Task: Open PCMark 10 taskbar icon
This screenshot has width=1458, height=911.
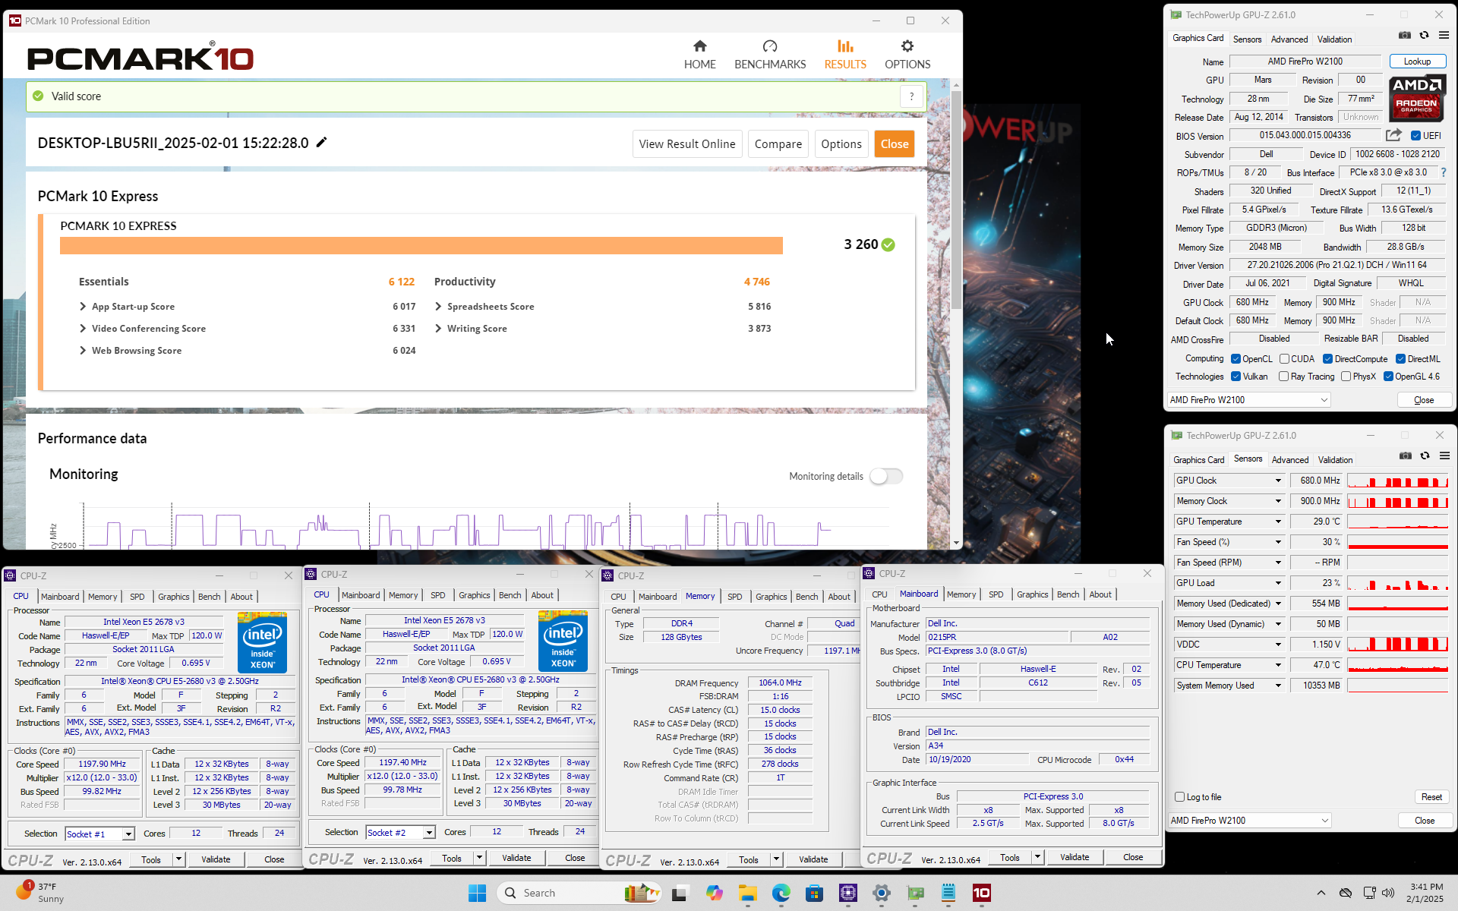Action: pyautogui.click(x=982, y=893)
